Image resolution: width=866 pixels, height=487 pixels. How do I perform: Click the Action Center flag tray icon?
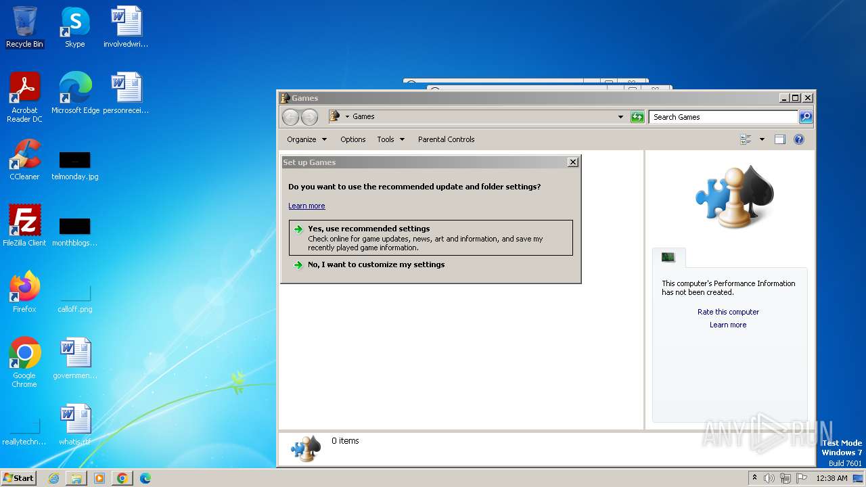[802, 478]
